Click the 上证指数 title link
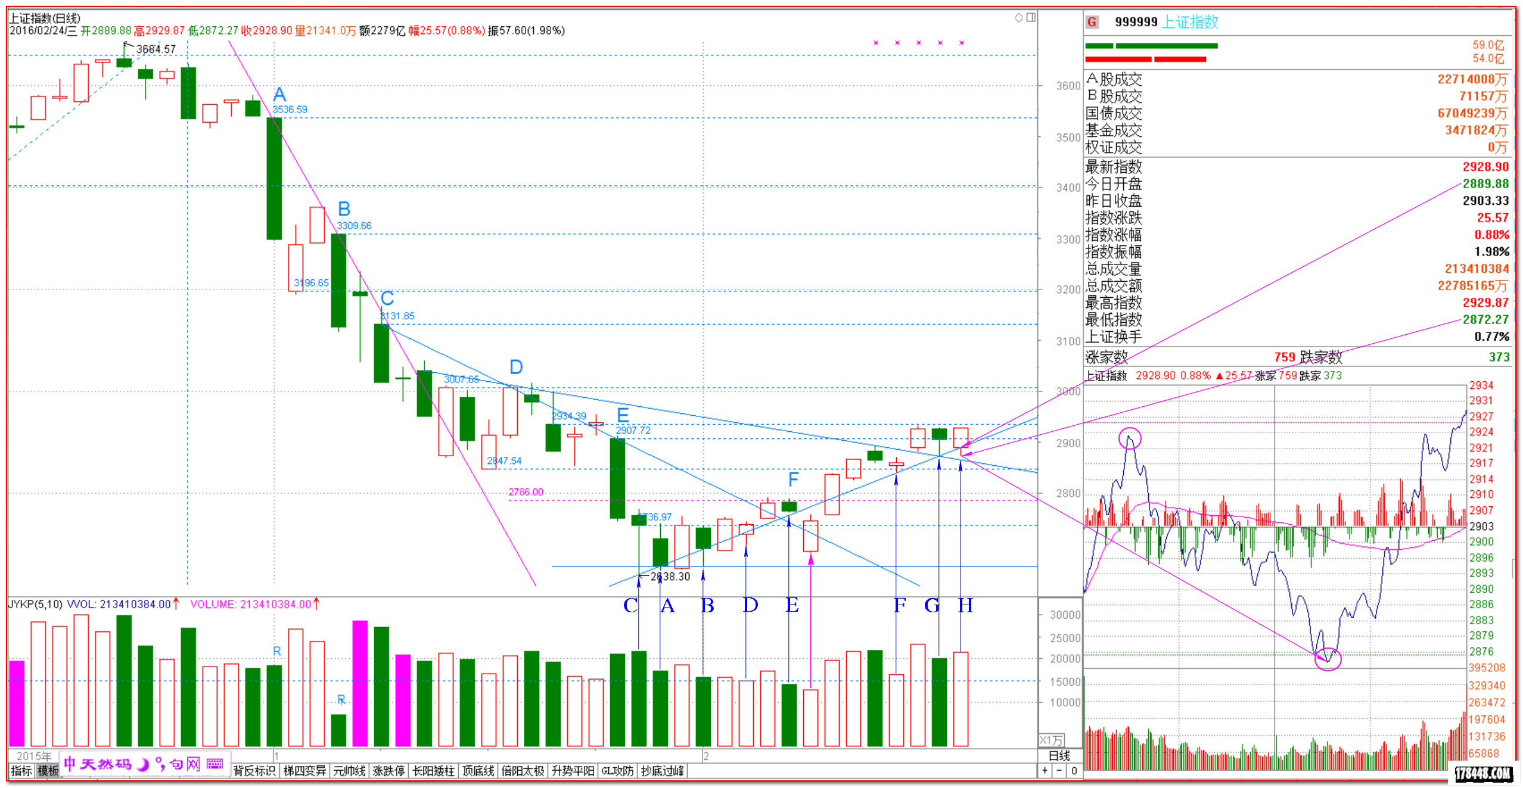This screenshot has width=1523, height=788. tap(1189, 22)
